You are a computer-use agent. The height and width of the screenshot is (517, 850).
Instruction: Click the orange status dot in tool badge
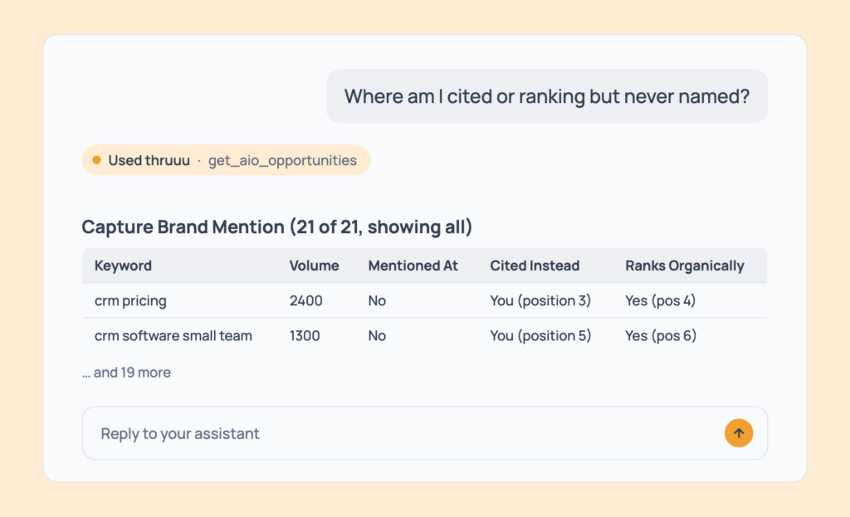click(x=96, y=160)
